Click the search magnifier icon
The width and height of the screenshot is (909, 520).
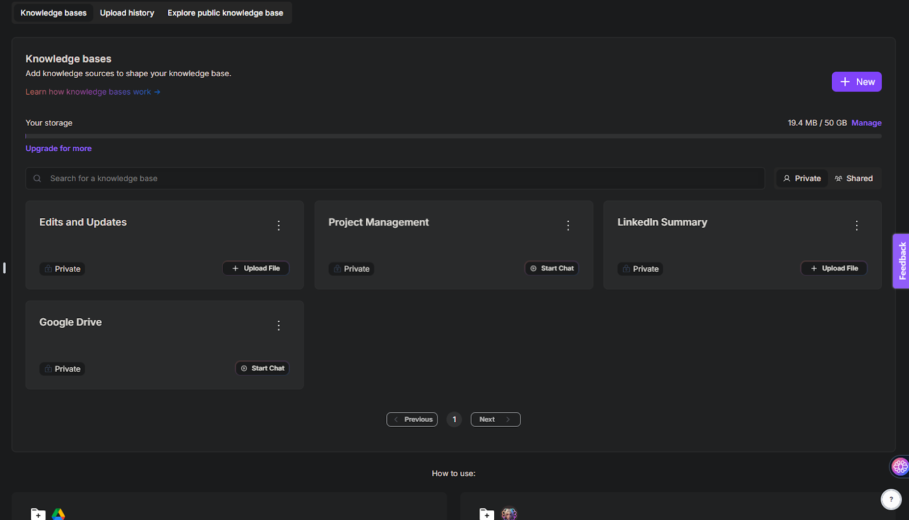(37, 178)
